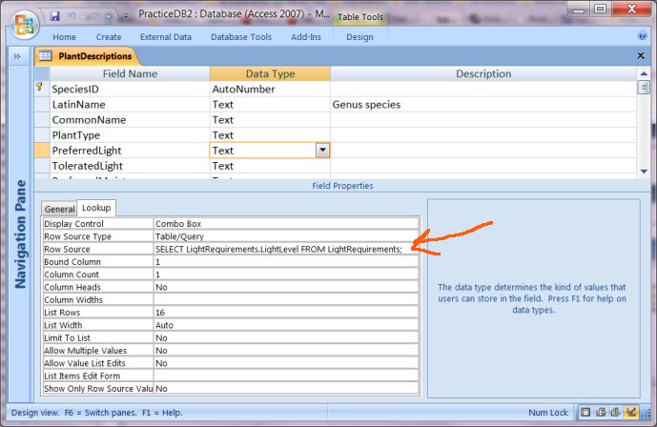Image resolution: width=657 pixels, height=427 pixels.
Task: Click the Column Count value field
Action: (x=286, y=274)
